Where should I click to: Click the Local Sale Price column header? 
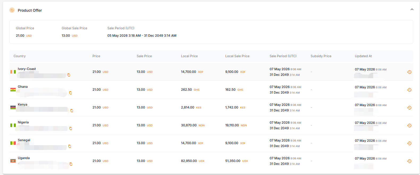237,56
